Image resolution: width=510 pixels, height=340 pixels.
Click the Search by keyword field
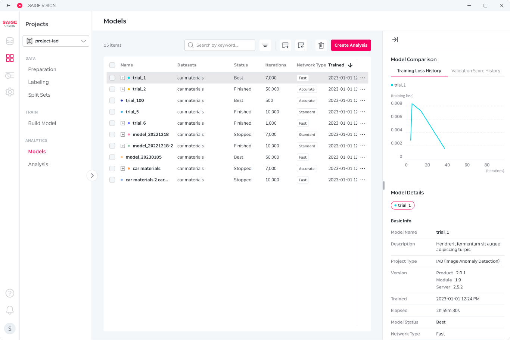coord(220,45)
